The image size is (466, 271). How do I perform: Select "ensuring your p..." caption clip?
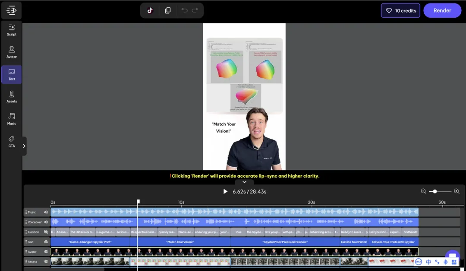[x=207, y=232]
